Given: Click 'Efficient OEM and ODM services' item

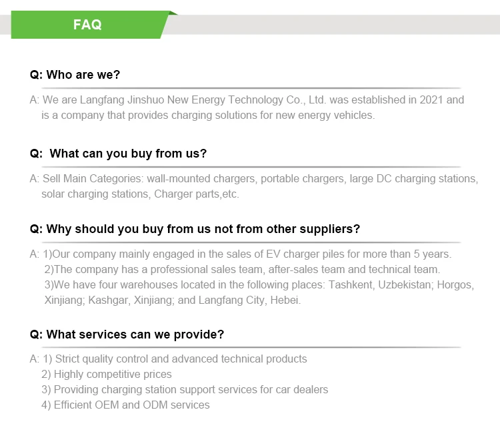Looking at the screenshot, I should [x=125, y=405].
